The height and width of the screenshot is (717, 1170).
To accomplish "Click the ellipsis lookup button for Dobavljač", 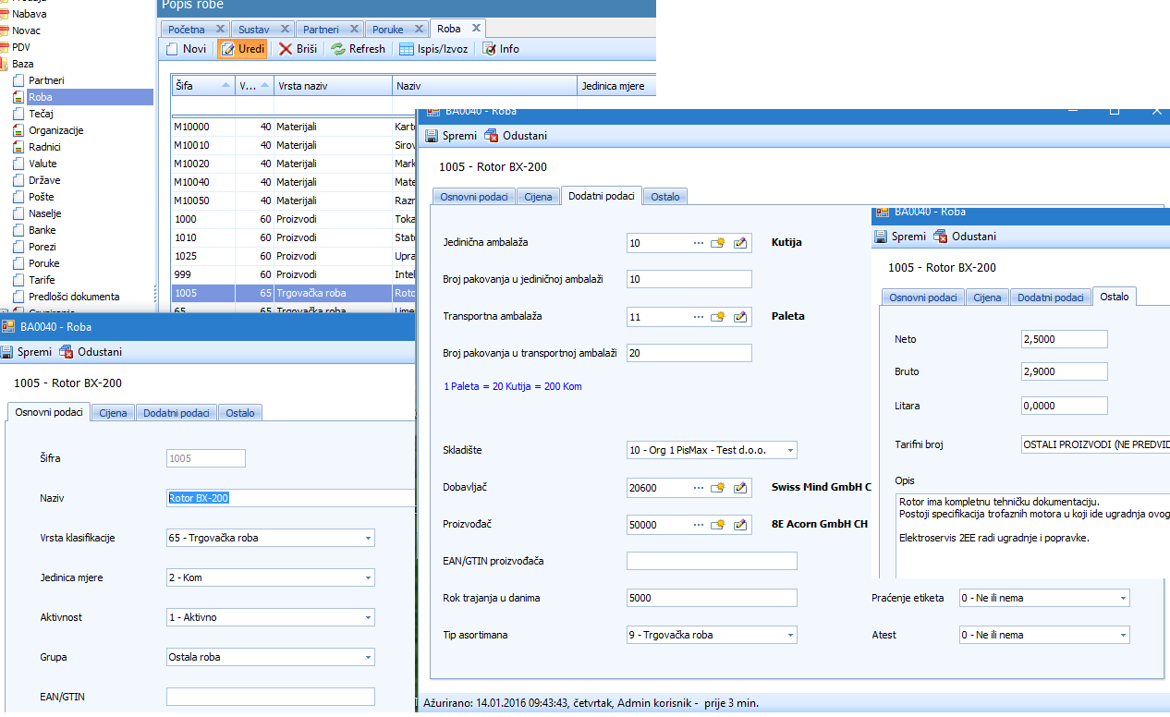I will point(699,488).
